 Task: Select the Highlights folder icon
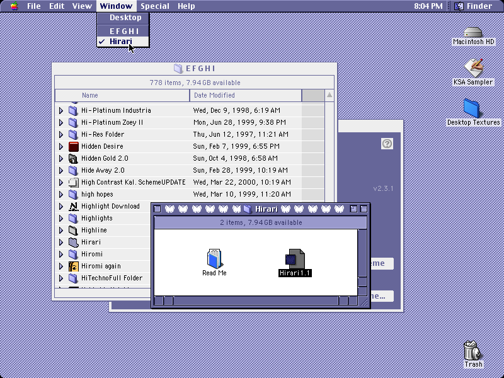pyautogui.click(x=73, y=218)
